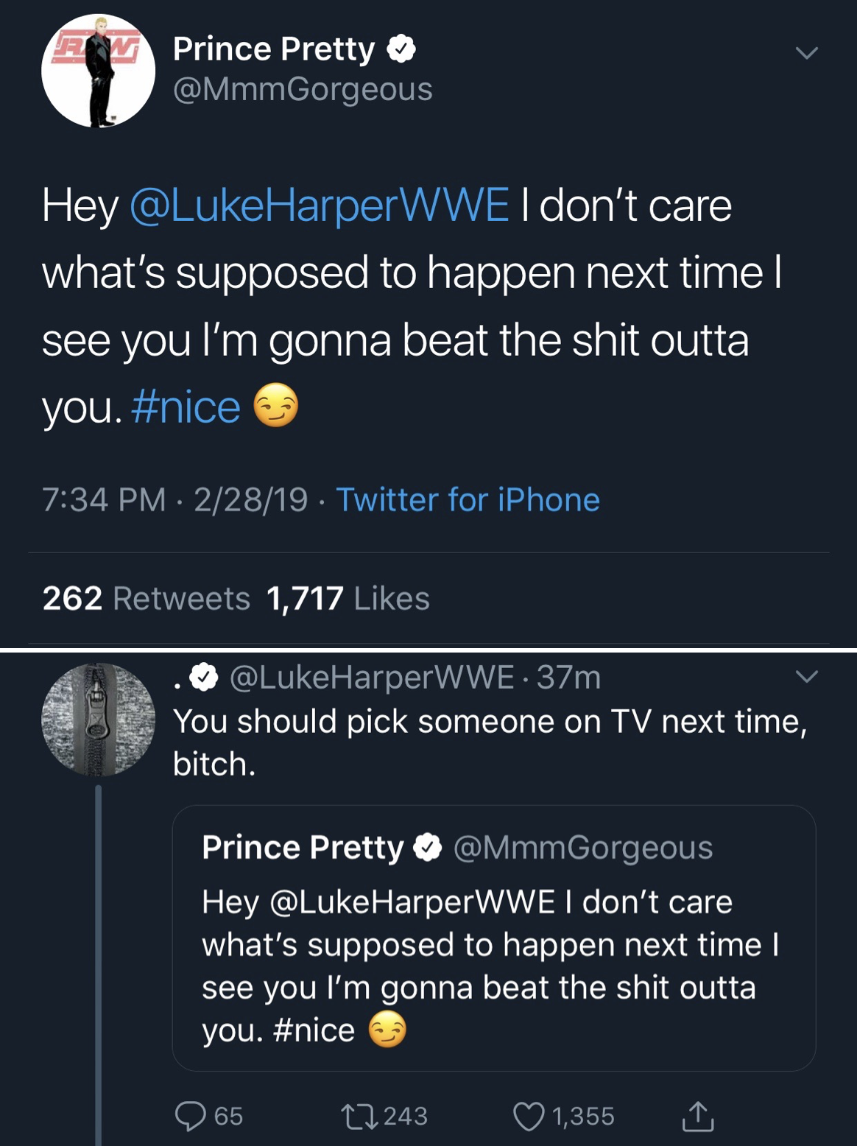
Task: Open the zipper profile picture of LukeHarperWWE
Action: pos(98,720)
